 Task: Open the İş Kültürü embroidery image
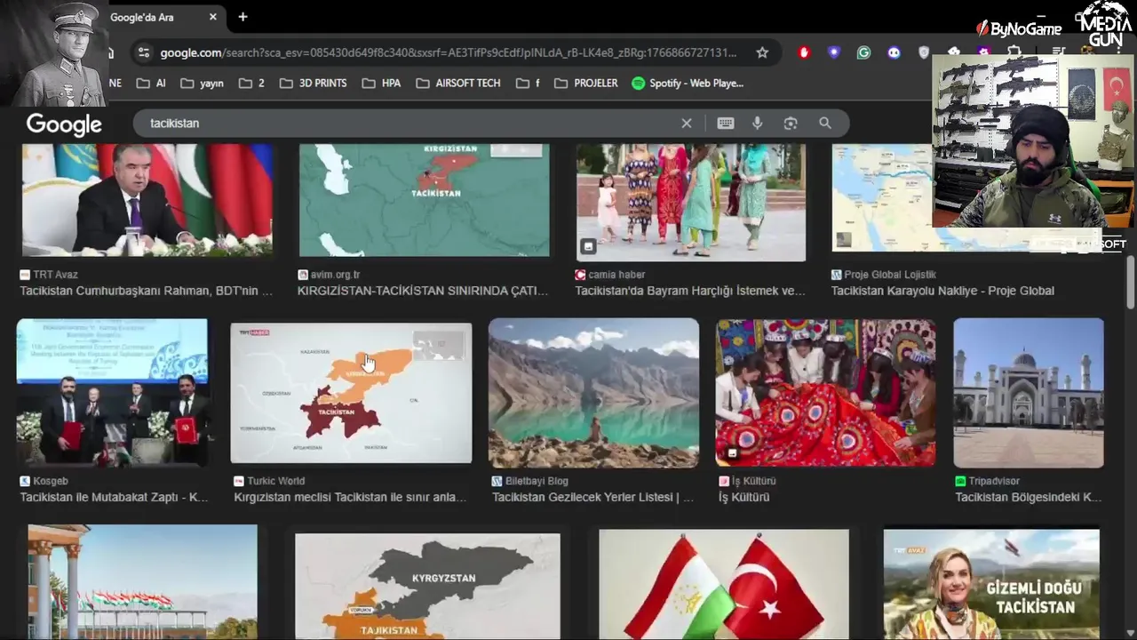(826, 393)
